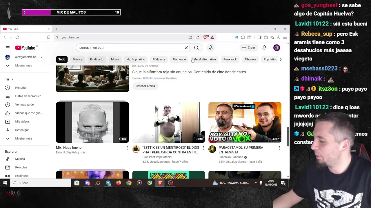Open Juanniko Bananna channel name
The width and height of the screenshot is (371, 208).
click(231, 157)
